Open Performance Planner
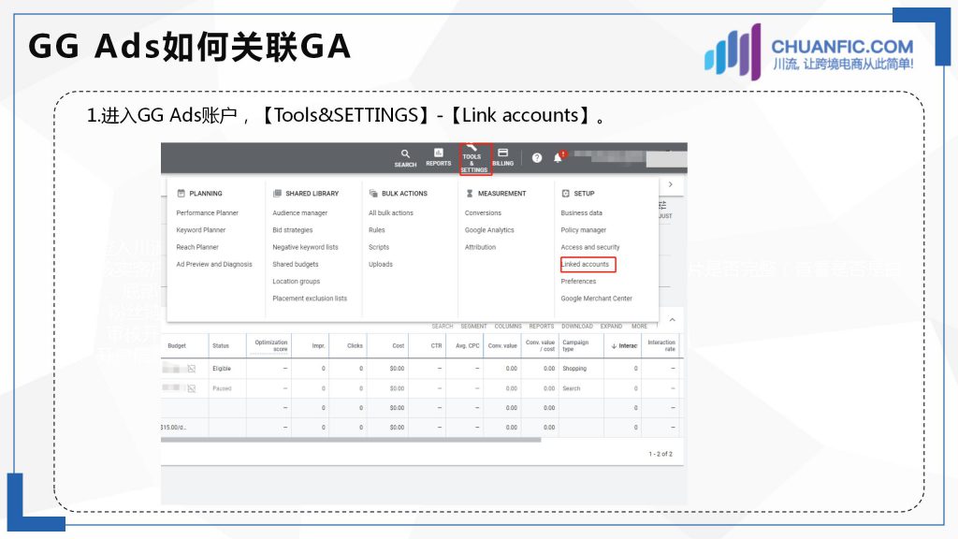958x539 pixels. coord(207,212)
